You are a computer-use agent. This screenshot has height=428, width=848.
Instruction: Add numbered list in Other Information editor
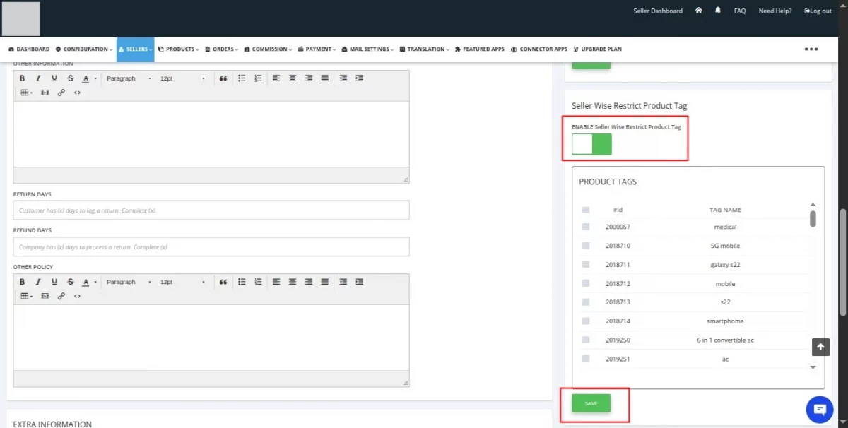[x=259, y=78]
